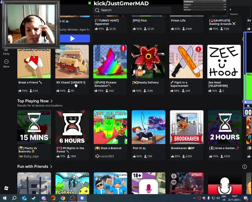Open Plants Vs Brainrots 15 MINS thumbnail
Viewport: 252px width, 202px height.
click(x=34, y=127)
